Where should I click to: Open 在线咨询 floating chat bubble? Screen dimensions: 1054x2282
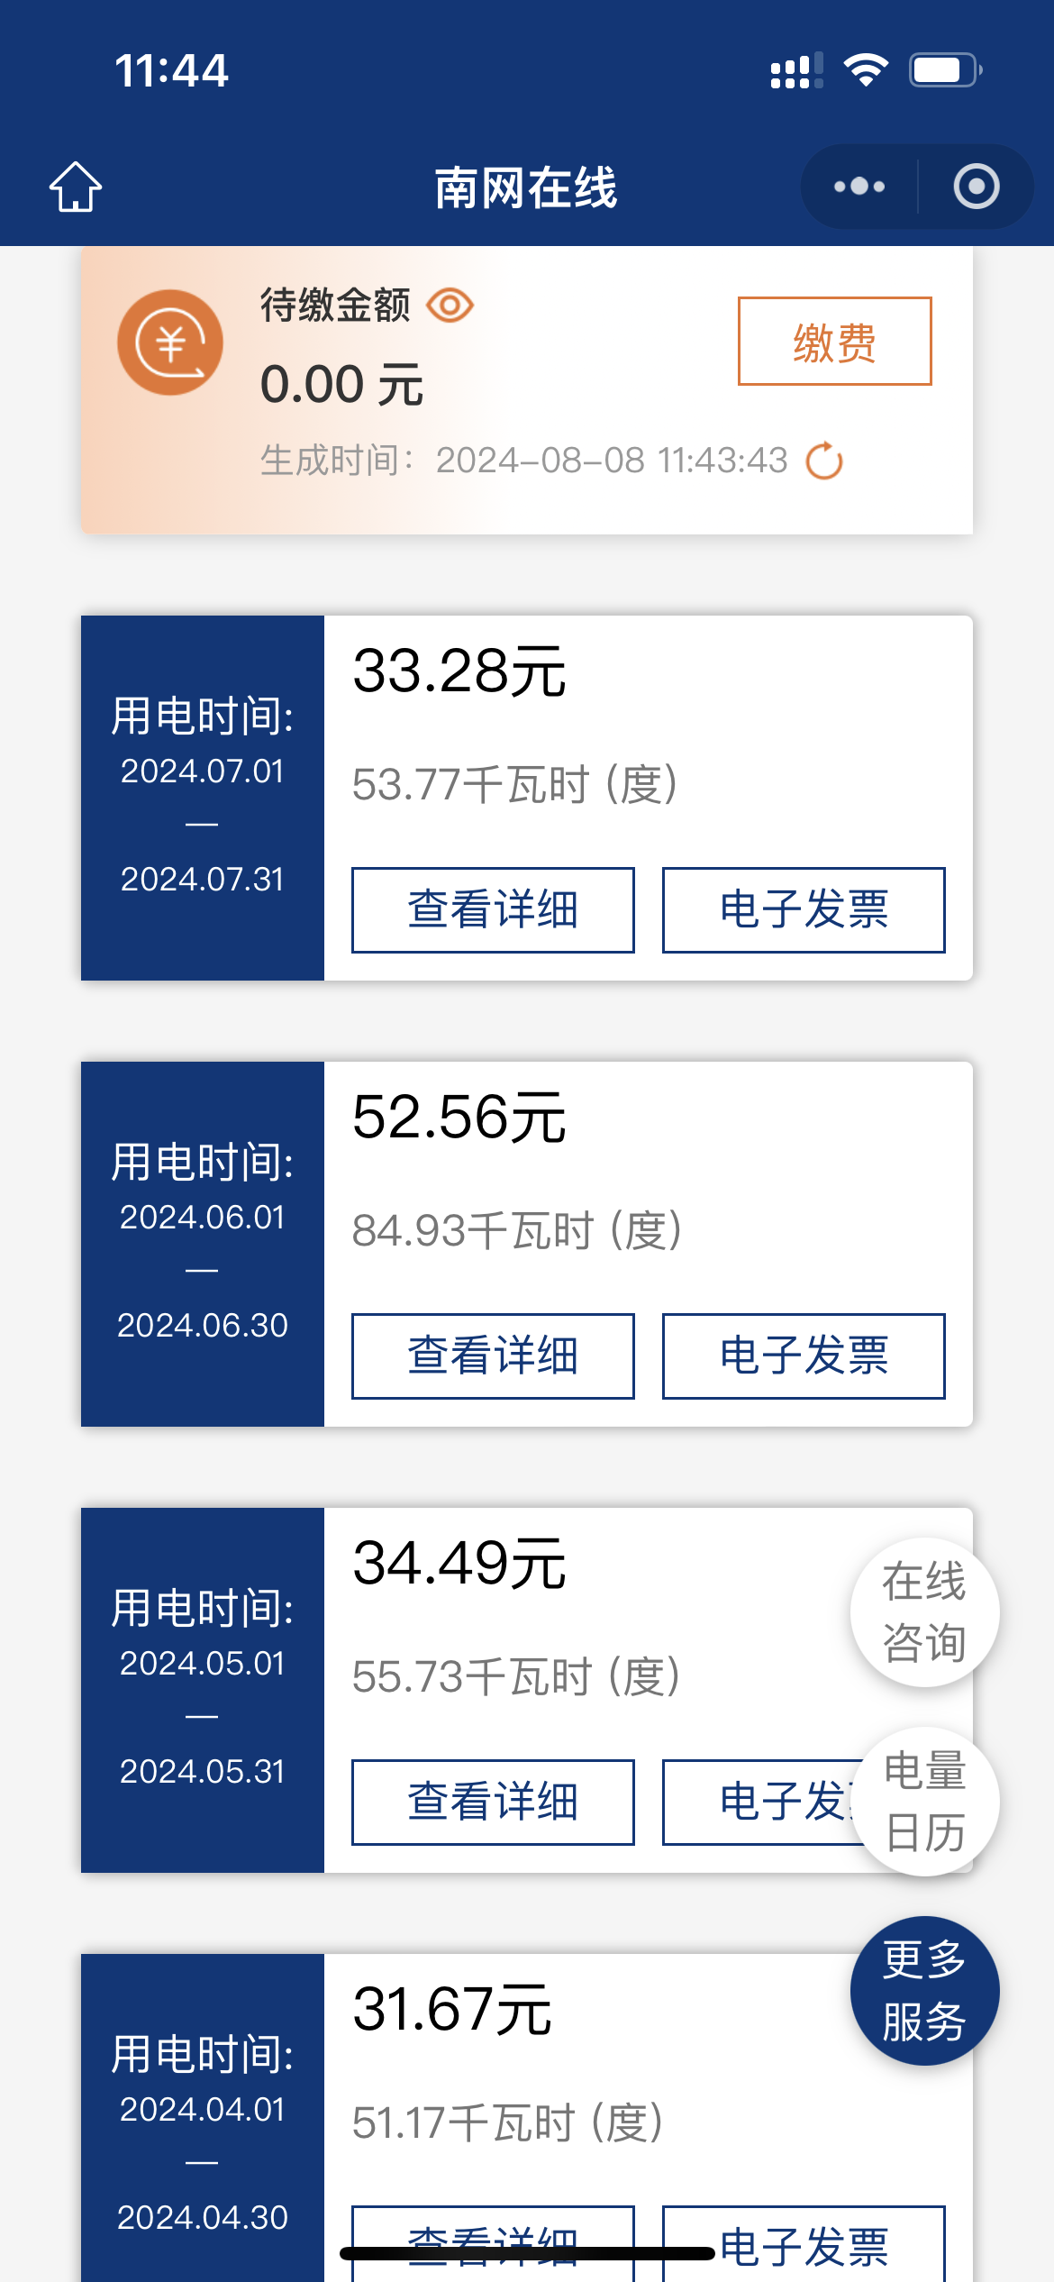pos(924,1611)
